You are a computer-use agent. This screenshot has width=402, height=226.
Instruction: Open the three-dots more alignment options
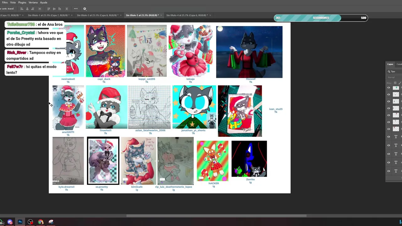tap(76, 9)
